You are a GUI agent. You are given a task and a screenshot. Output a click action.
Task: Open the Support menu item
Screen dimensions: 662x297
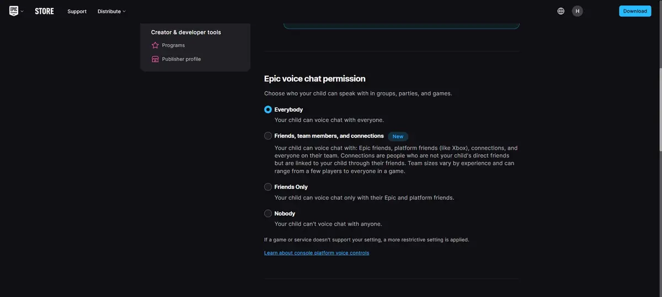77,11
